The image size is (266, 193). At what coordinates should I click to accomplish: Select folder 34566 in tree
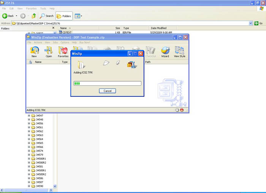pyautogui.click(x=40, y=147)
